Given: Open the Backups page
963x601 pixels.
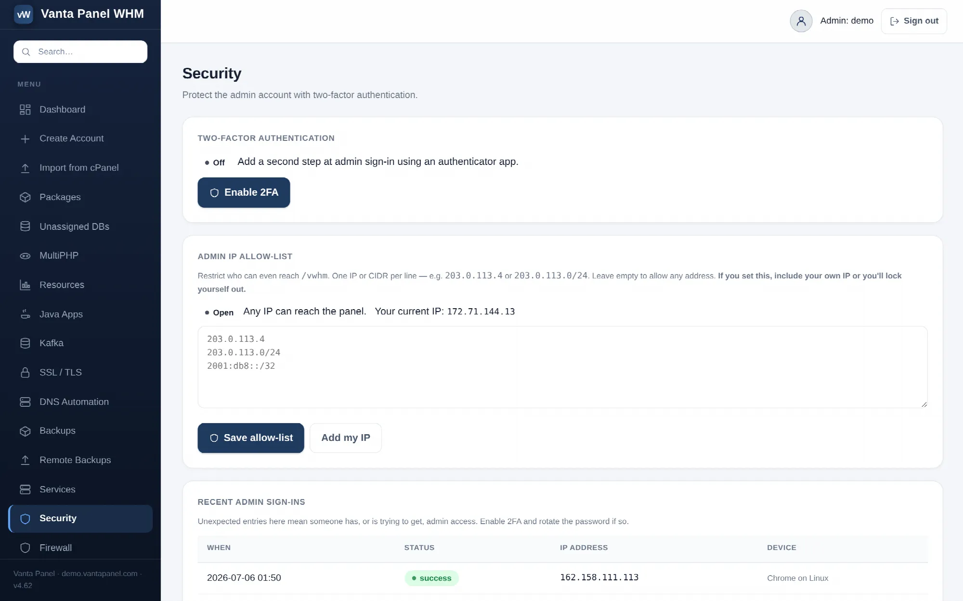Looking at the screenshot, I should point(80,431).
